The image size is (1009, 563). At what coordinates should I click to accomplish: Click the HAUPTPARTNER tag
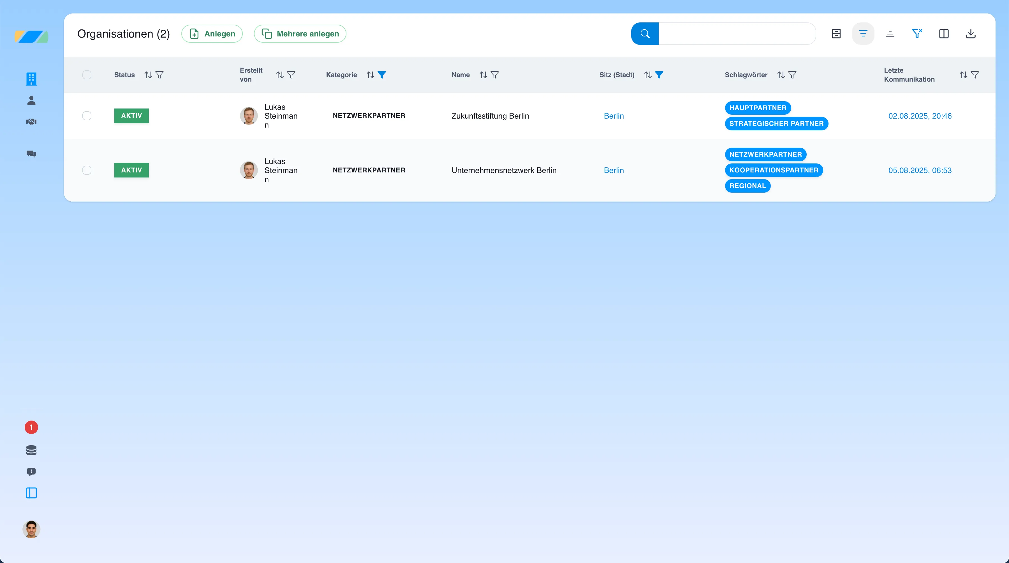[758, 108]
